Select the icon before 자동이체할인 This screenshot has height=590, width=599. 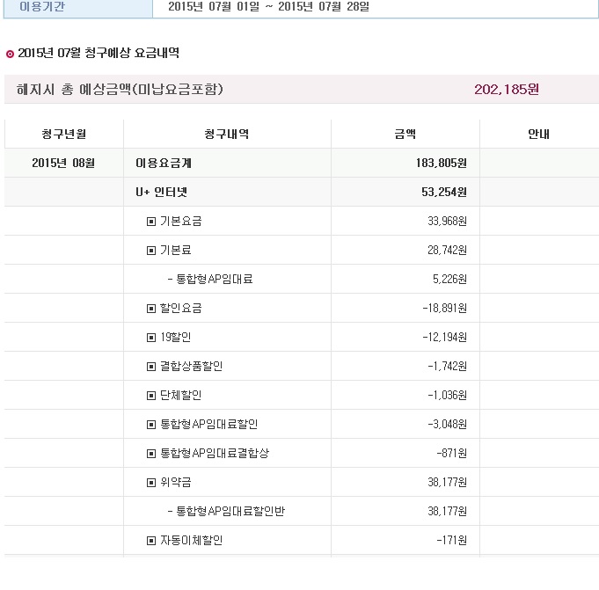(151, 541)
